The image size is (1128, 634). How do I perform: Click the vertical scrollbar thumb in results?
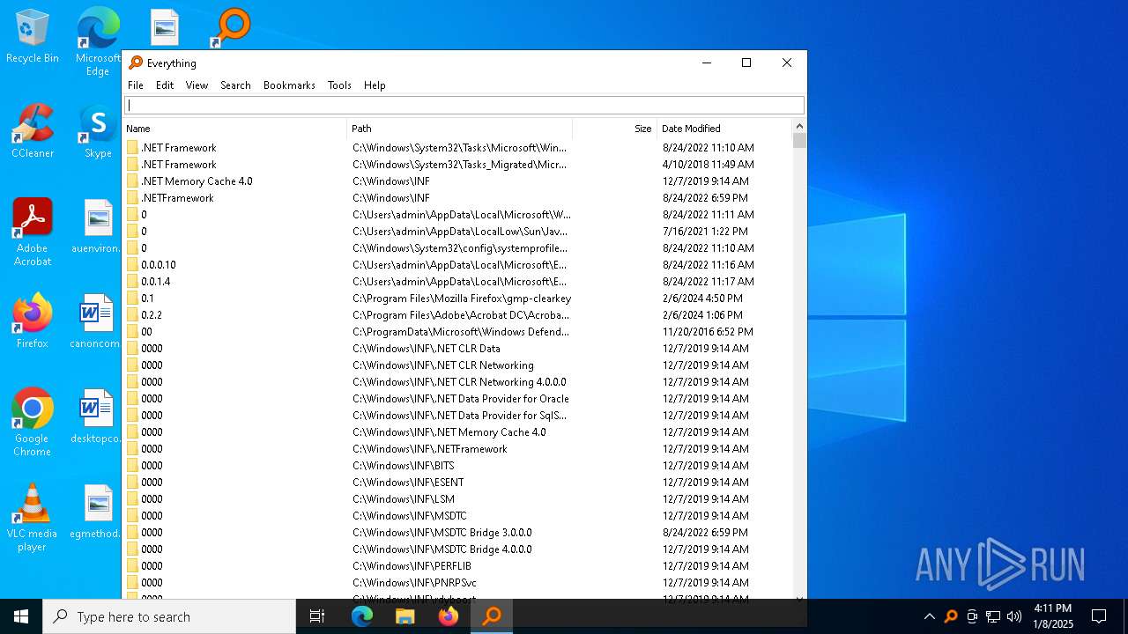pyautogui.click(x=799, y=140)
